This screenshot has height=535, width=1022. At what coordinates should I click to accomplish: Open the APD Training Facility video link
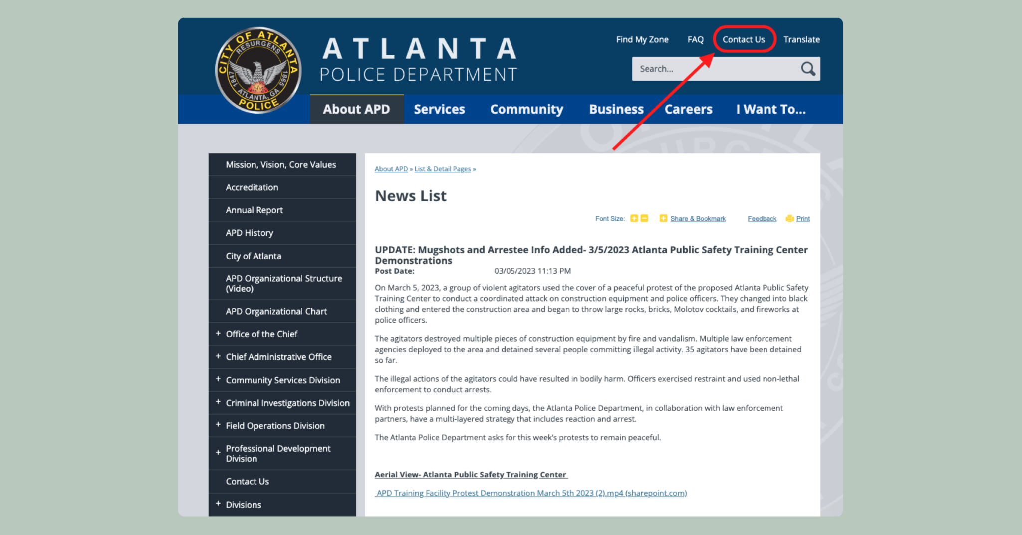[x=531, y=493]
